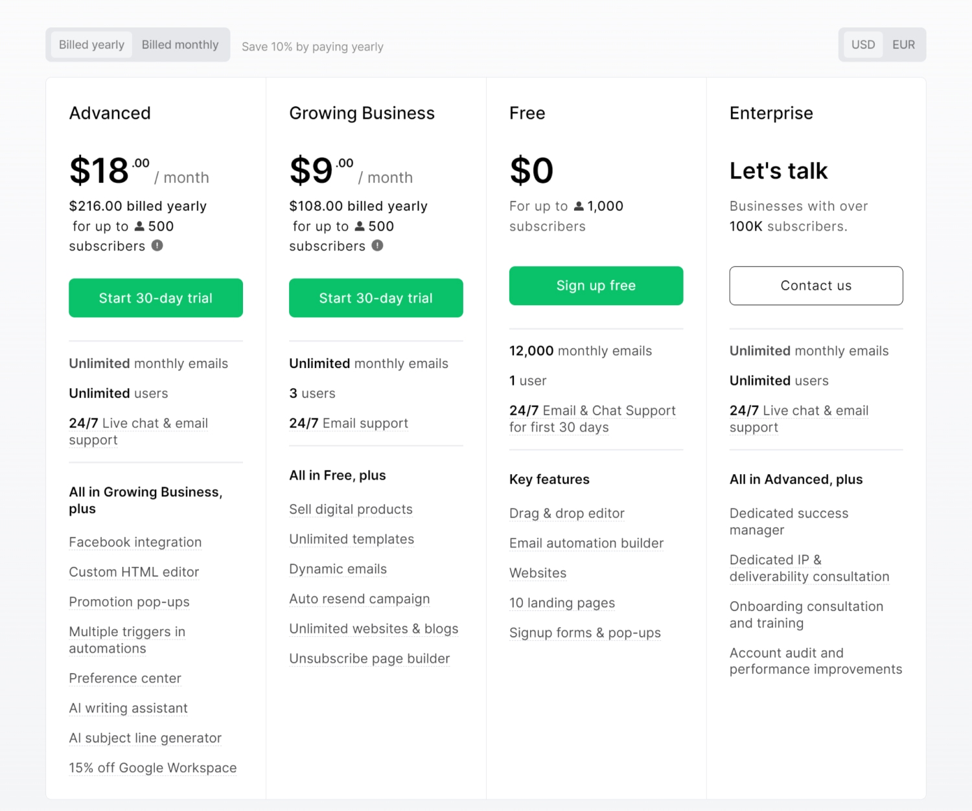Click 10 landing pages feature
972x811 pixels.
[562, 602]
